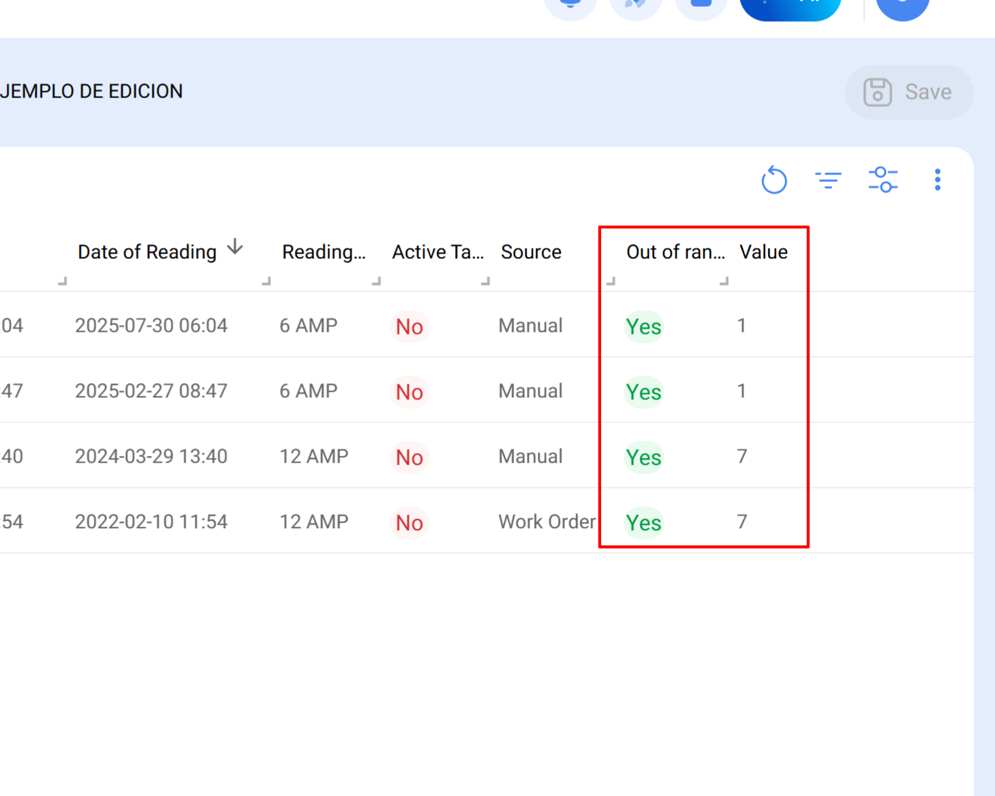
Task: Open the notifications bell at the top
Action: (x=570, y=5)
